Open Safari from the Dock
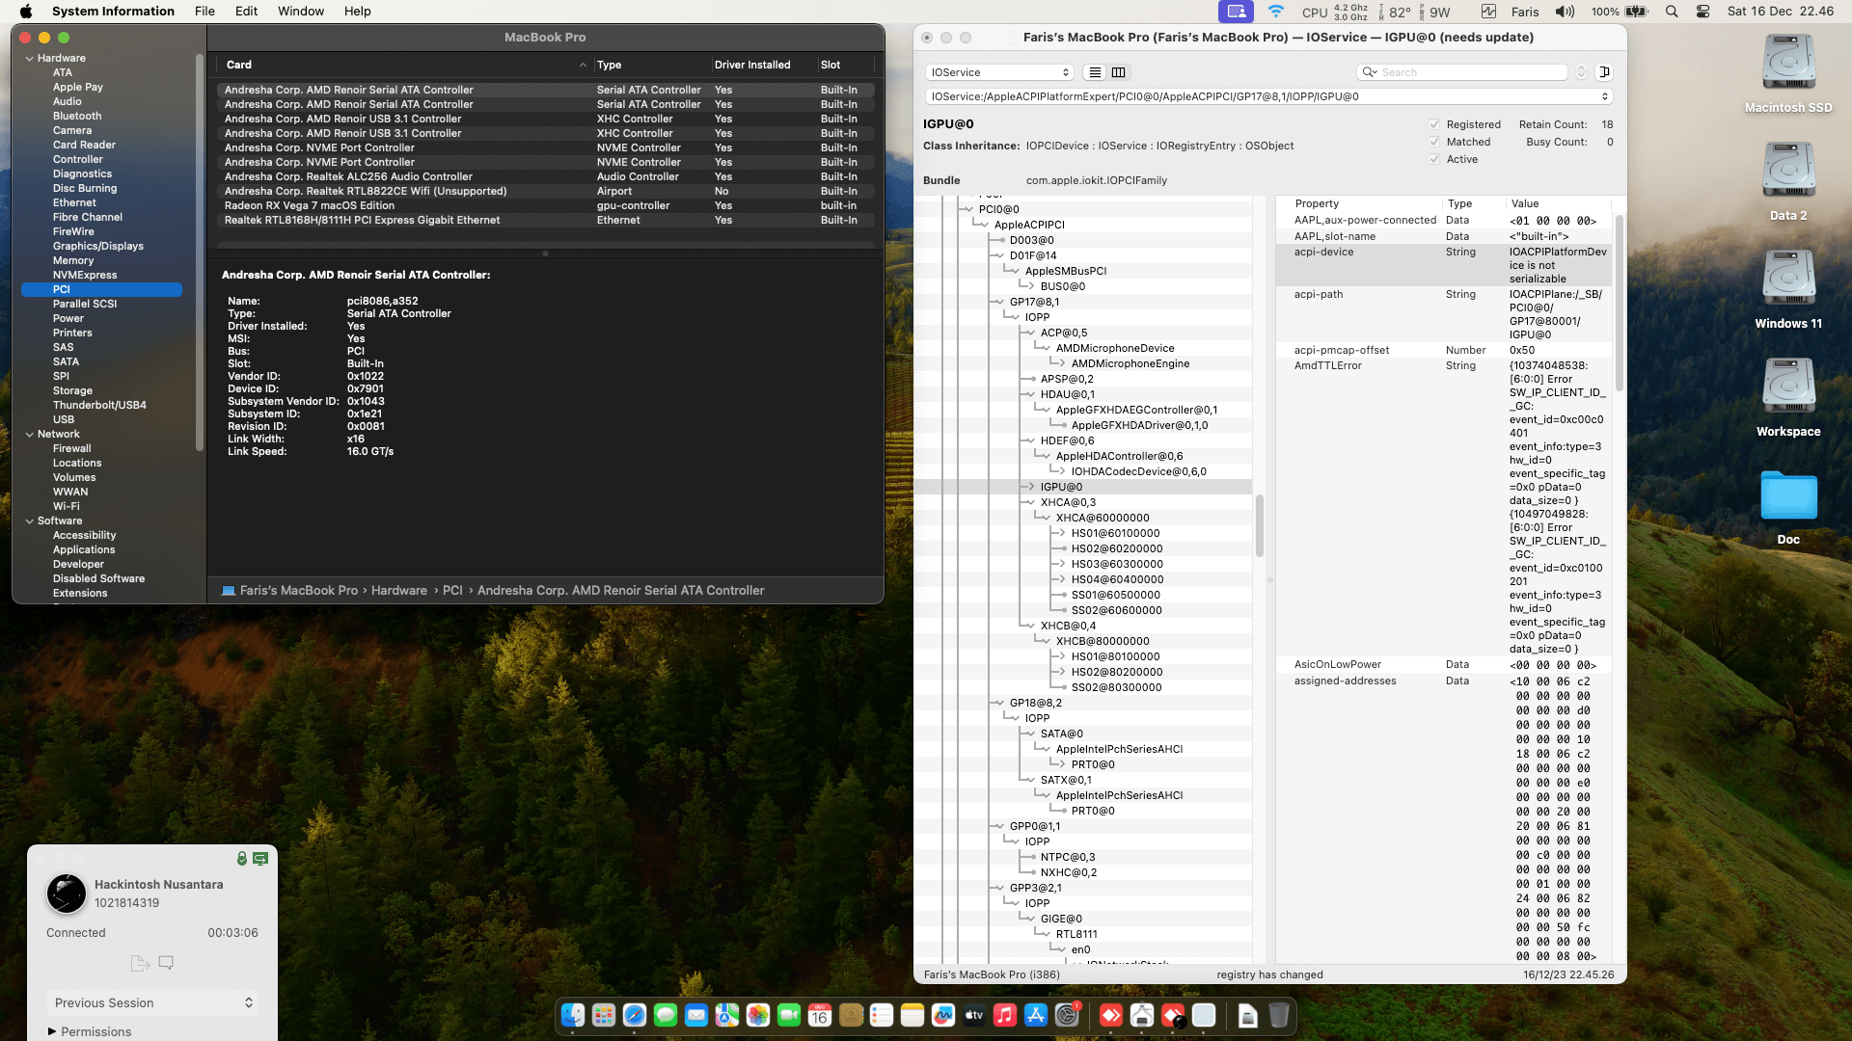 634,1015
